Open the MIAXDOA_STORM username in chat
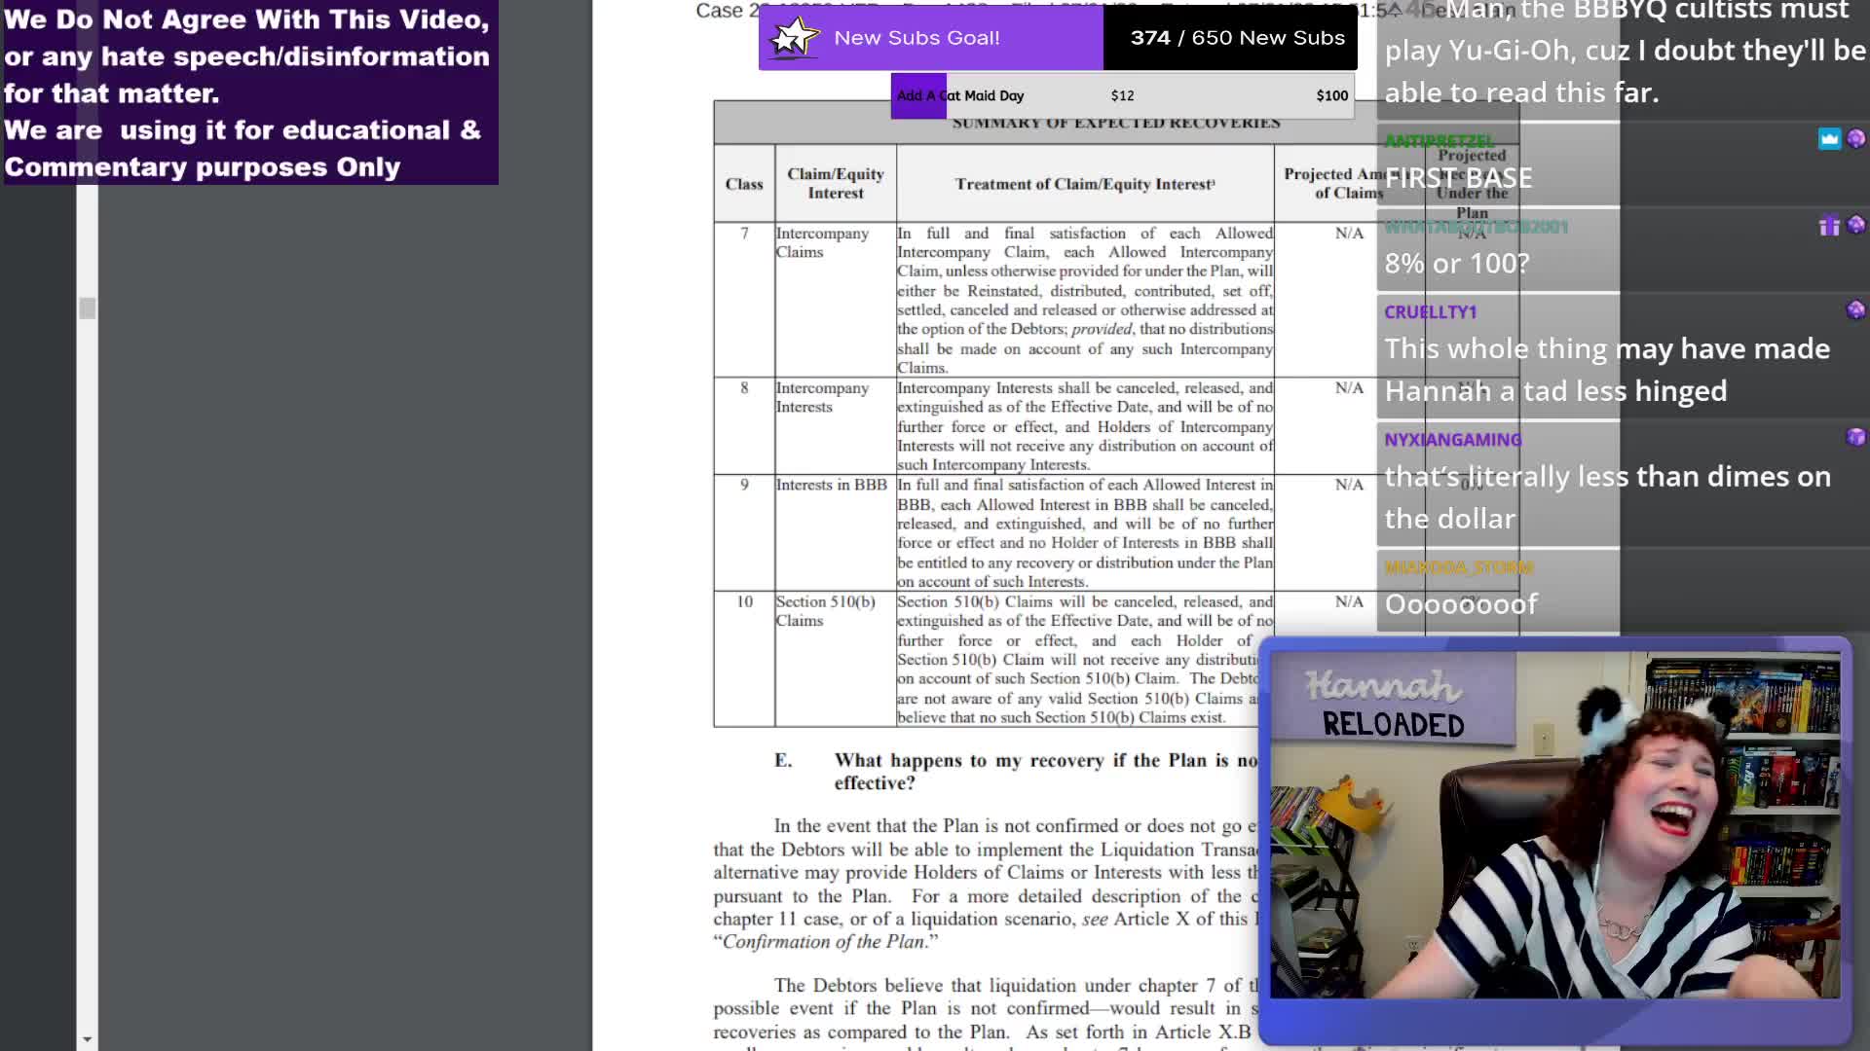The image size is (1870, 1051). pos(1458,567)
